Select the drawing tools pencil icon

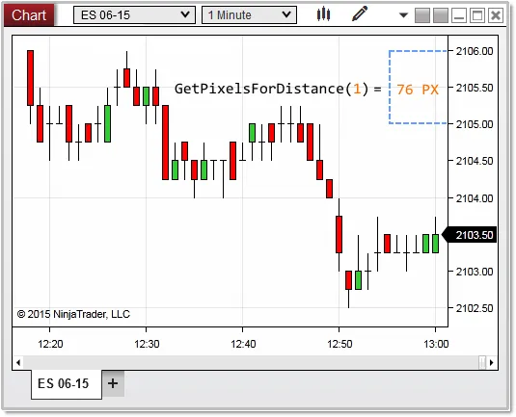click(x=360, y=14)
